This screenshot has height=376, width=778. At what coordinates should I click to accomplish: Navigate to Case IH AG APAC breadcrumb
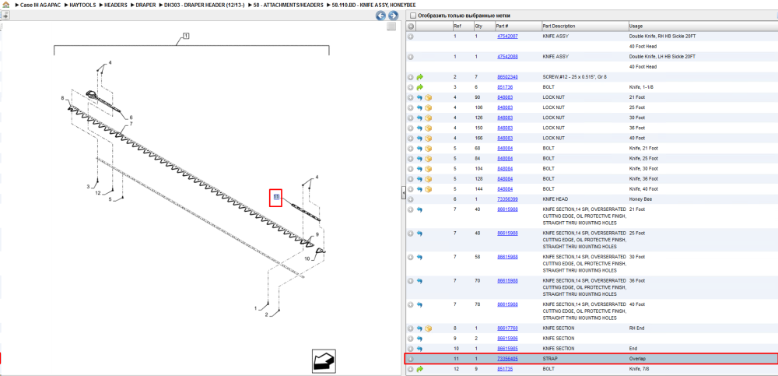tap(40, 5)
